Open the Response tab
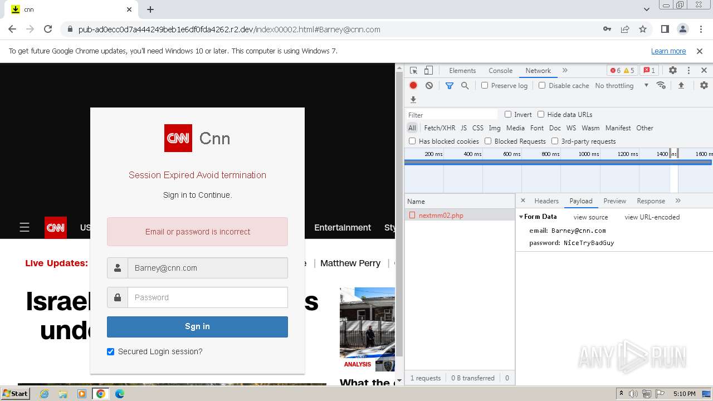Screen dimensions: 713x401 pyautogui.click(x=651, y=201)
